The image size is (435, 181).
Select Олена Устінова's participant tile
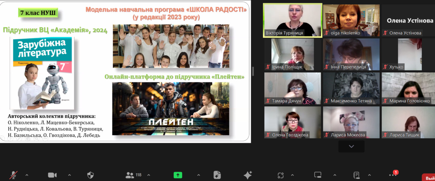point(408,20)
